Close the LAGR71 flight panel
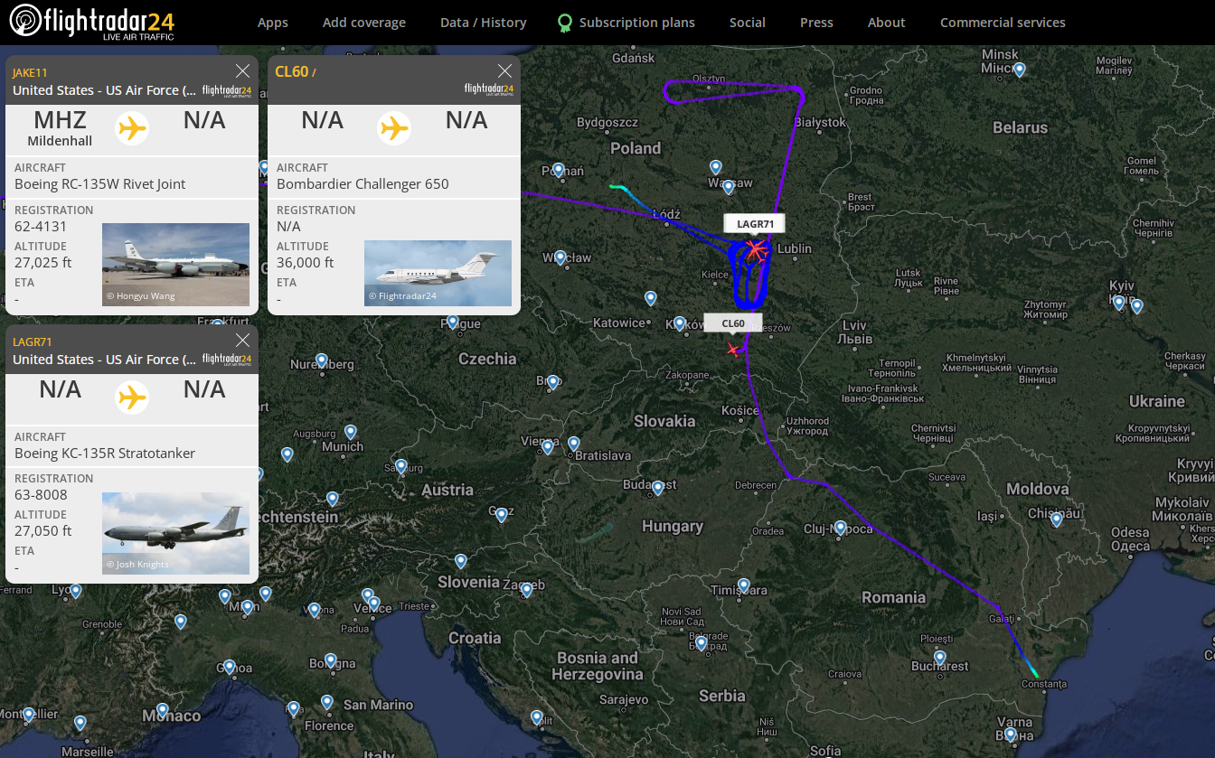Viewport: 1215px width, 758px height. coord(242,341)
